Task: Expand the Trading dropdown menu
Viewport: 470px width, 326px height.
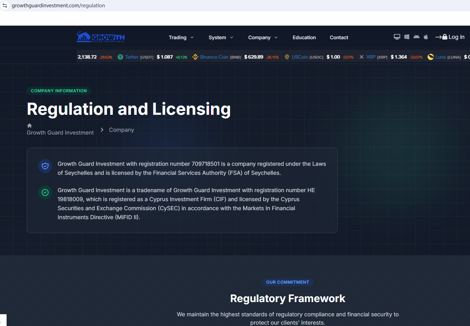Action: pos(181,37)
